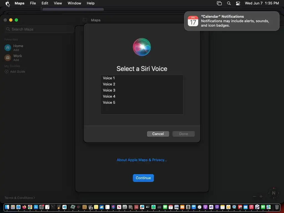Open the View menu
The width and height of the screenshot is (284, 213).
[58, 3]
